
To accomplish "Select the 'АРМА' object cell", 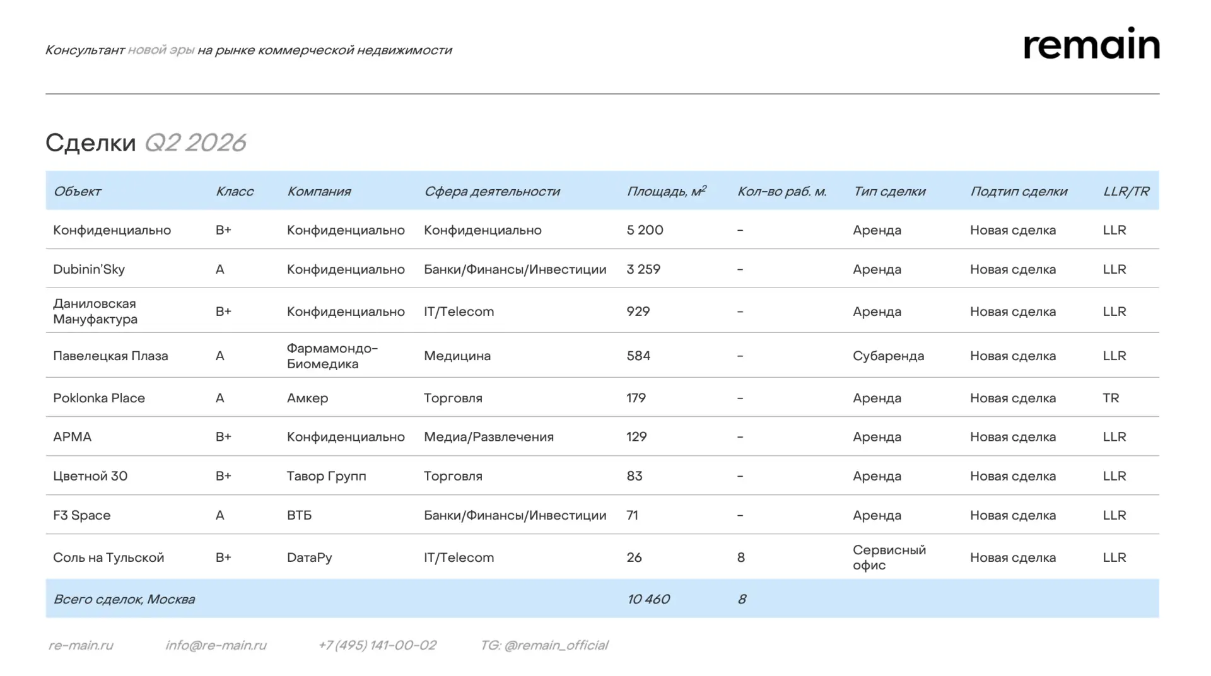I will pos(73,436).
